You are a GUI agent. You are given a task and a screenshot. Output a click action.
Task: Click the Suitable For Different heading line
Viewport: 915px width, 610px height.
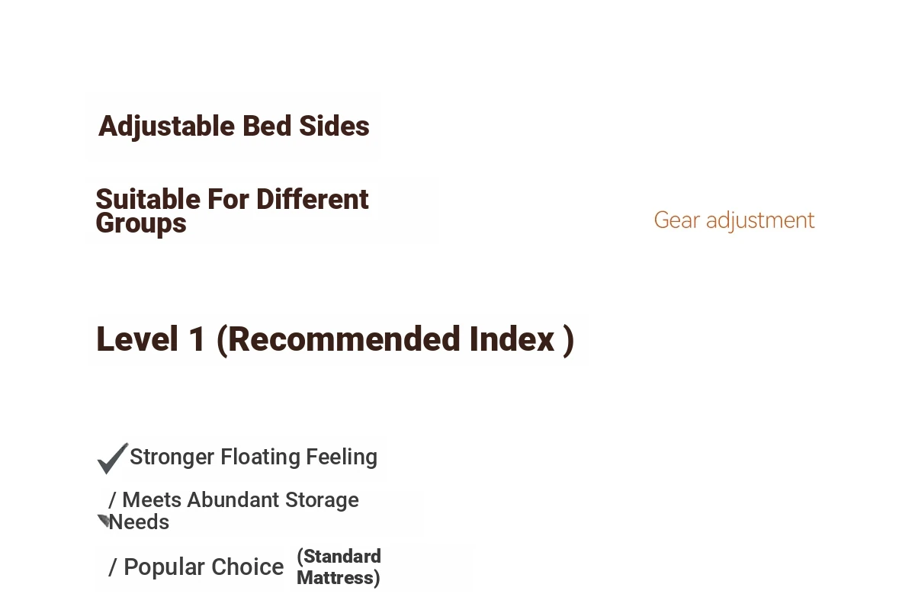click(x=232, y=199)
